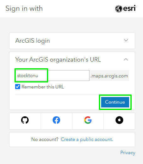The image size is (143, 164).
Task: Collapse the organization's URL section chevron
Action: click(x=126, y=59)
